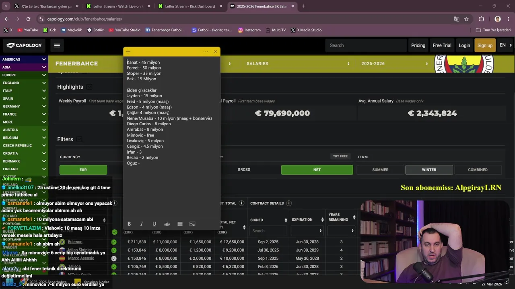Open Pricing page
515x289 pixels.
(418, 45)
